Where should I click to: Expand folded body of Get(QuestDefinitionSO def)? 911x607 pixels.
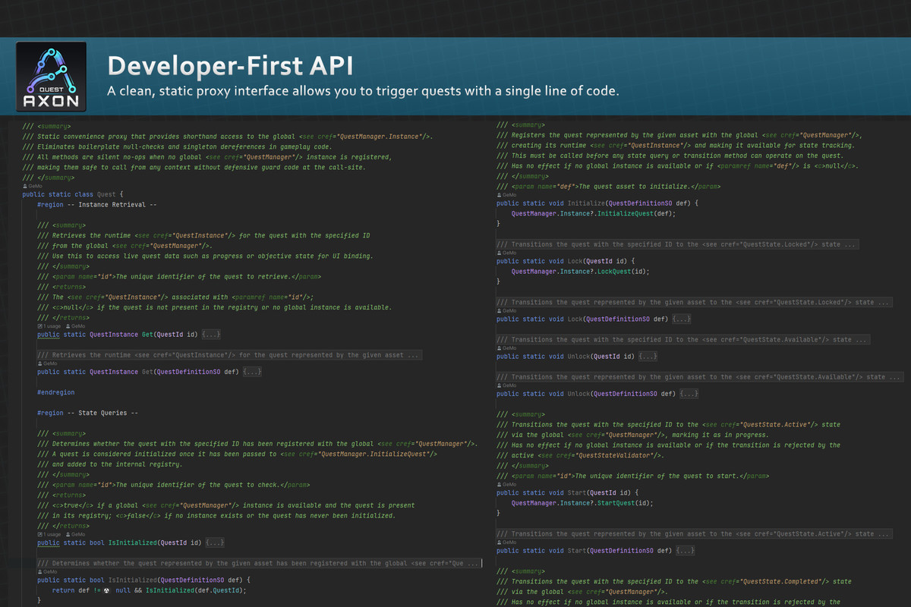pos(253,372)
